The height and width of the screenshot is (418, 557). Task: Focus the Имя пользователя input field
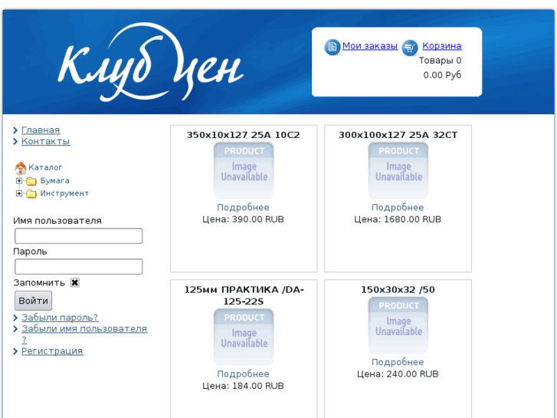[78, 236]
